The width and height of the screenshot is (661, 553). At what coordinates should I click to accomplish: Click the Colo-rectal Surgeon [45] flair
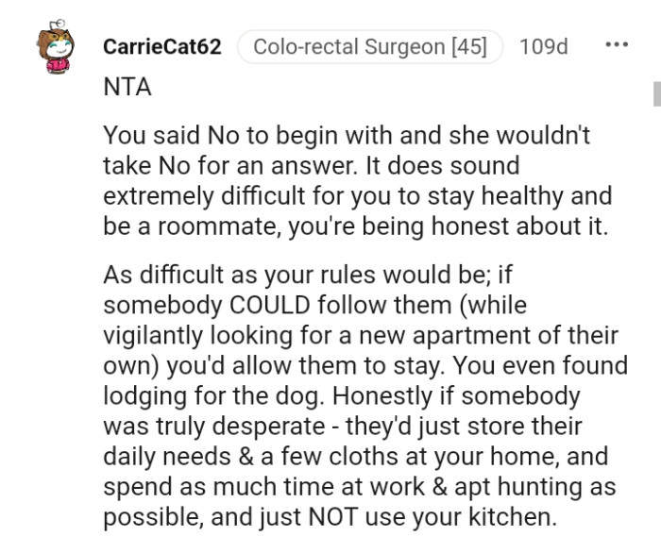(x=370, y=47)
